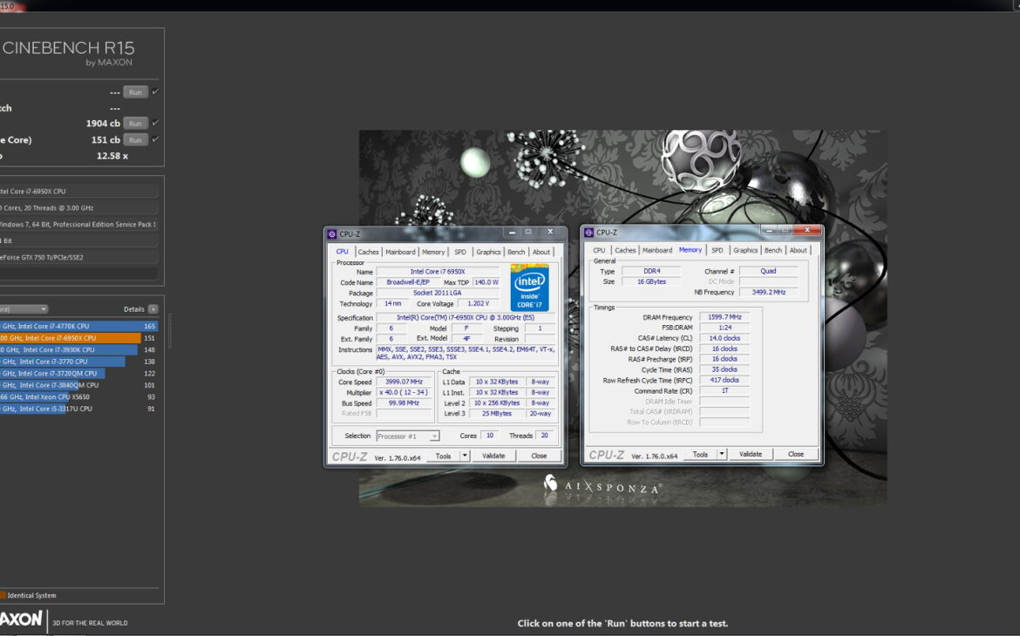Image resolution: width=1020 pixels, height=636 pixels.
Task: Open the Tools dropdown arrow in the left CPU-Z window
Action: pos(465,456)
